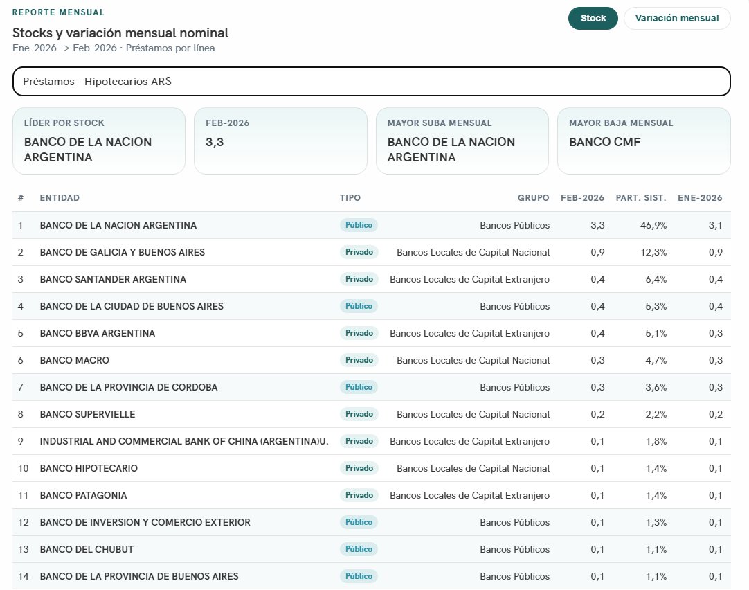This screenshot has height=590, width=749.
Task: Select BANCO DE LA NACION ARGENTINA row name
Action: pos(118,225)
